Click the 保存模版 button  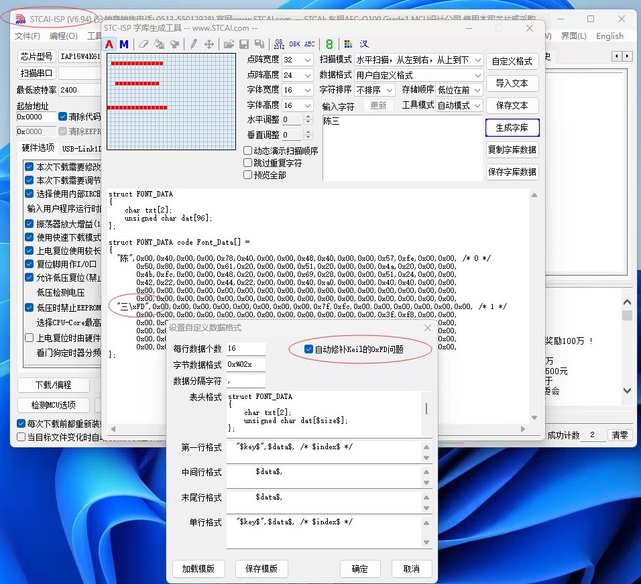click(x=261, y=569)
